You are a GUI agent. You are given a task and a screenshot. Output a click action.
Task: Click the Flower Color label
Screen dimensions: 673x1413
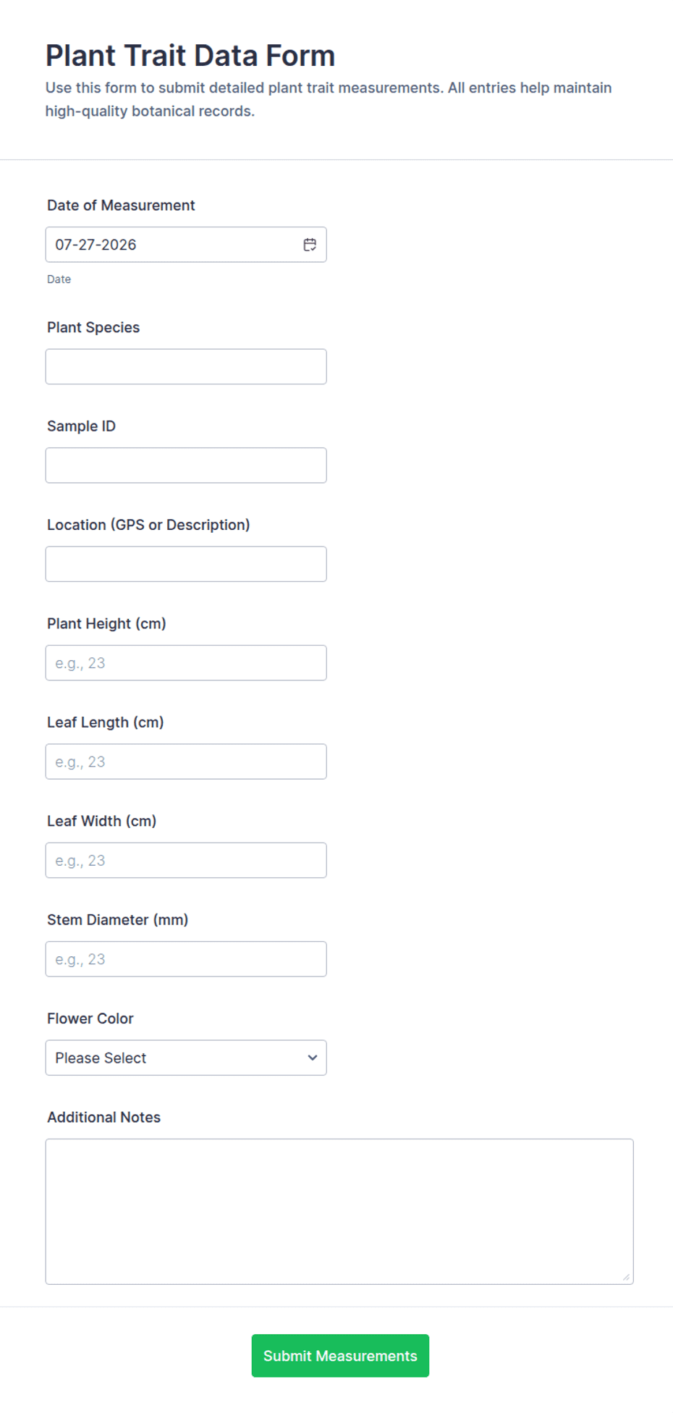(x=90, y=1018)
